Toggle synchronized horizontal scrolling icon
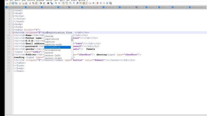 pos(66,3)
